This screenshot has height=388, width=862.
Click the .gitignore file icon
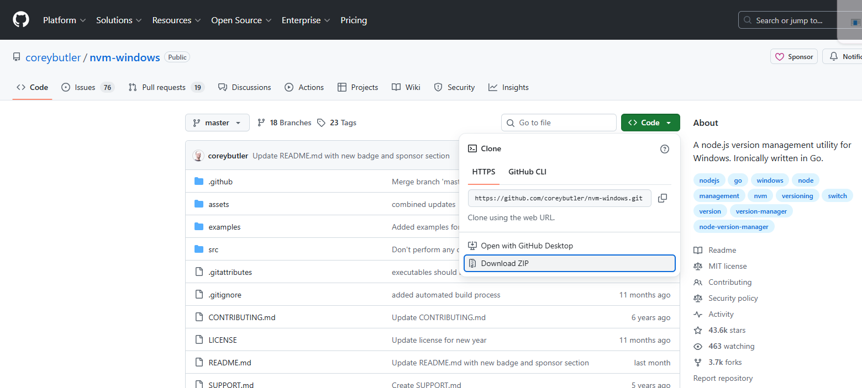coord(199,295)
